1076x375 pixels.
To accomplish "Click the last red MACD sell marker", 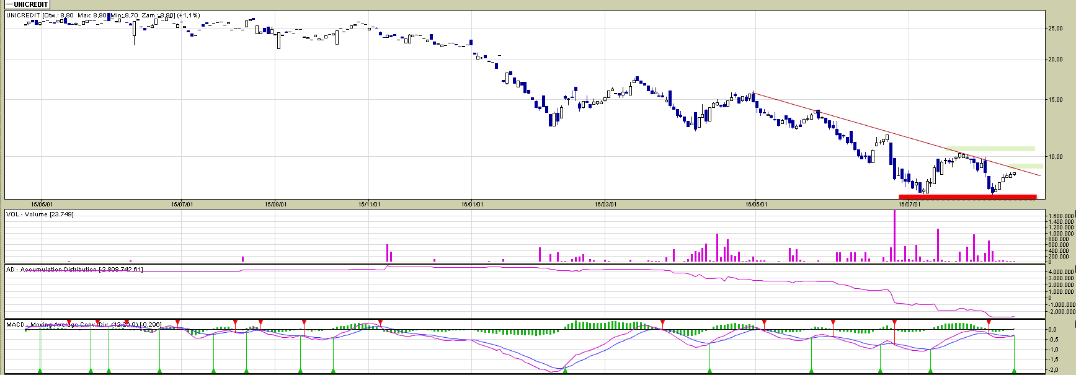I will 989,322.
